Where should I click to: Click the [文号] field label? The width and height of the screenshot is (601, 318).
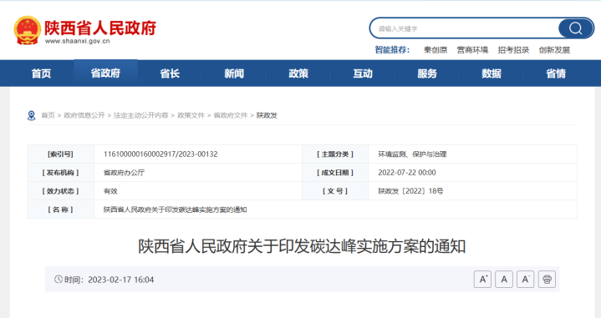point(335,191)
